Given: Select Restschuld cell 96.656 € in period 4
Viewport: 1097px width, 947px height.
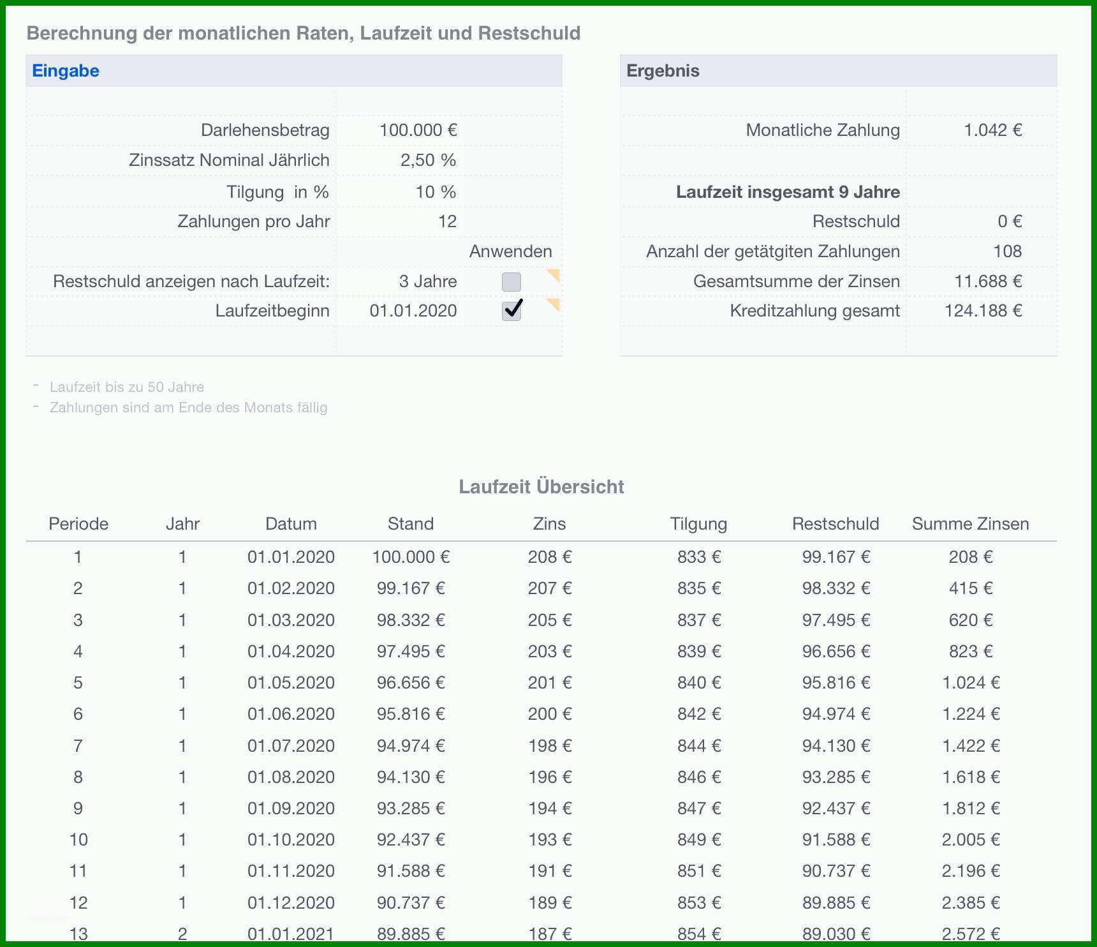Looking at the screenshot, I should 836,652.
